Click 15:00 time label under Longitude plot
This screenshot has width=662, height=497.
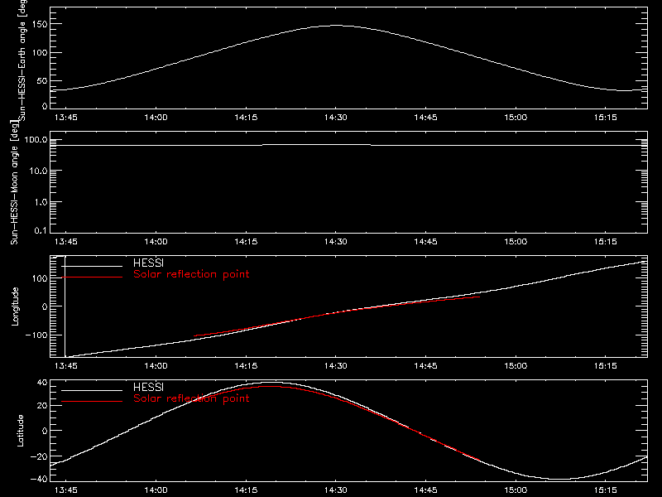click(x=516, y=366)
